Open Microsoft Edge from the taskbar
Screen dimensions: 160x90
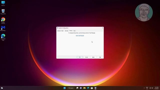click(x=88, y=88)
